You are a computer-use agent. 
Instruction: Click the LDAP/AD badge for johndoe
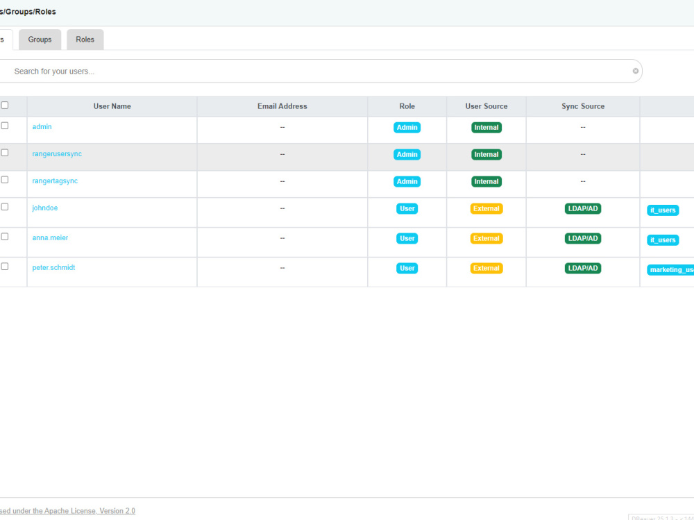point(583,208)
